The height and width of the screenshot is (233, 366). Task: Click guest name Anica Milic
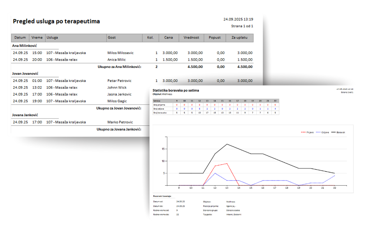coord(116,60)
